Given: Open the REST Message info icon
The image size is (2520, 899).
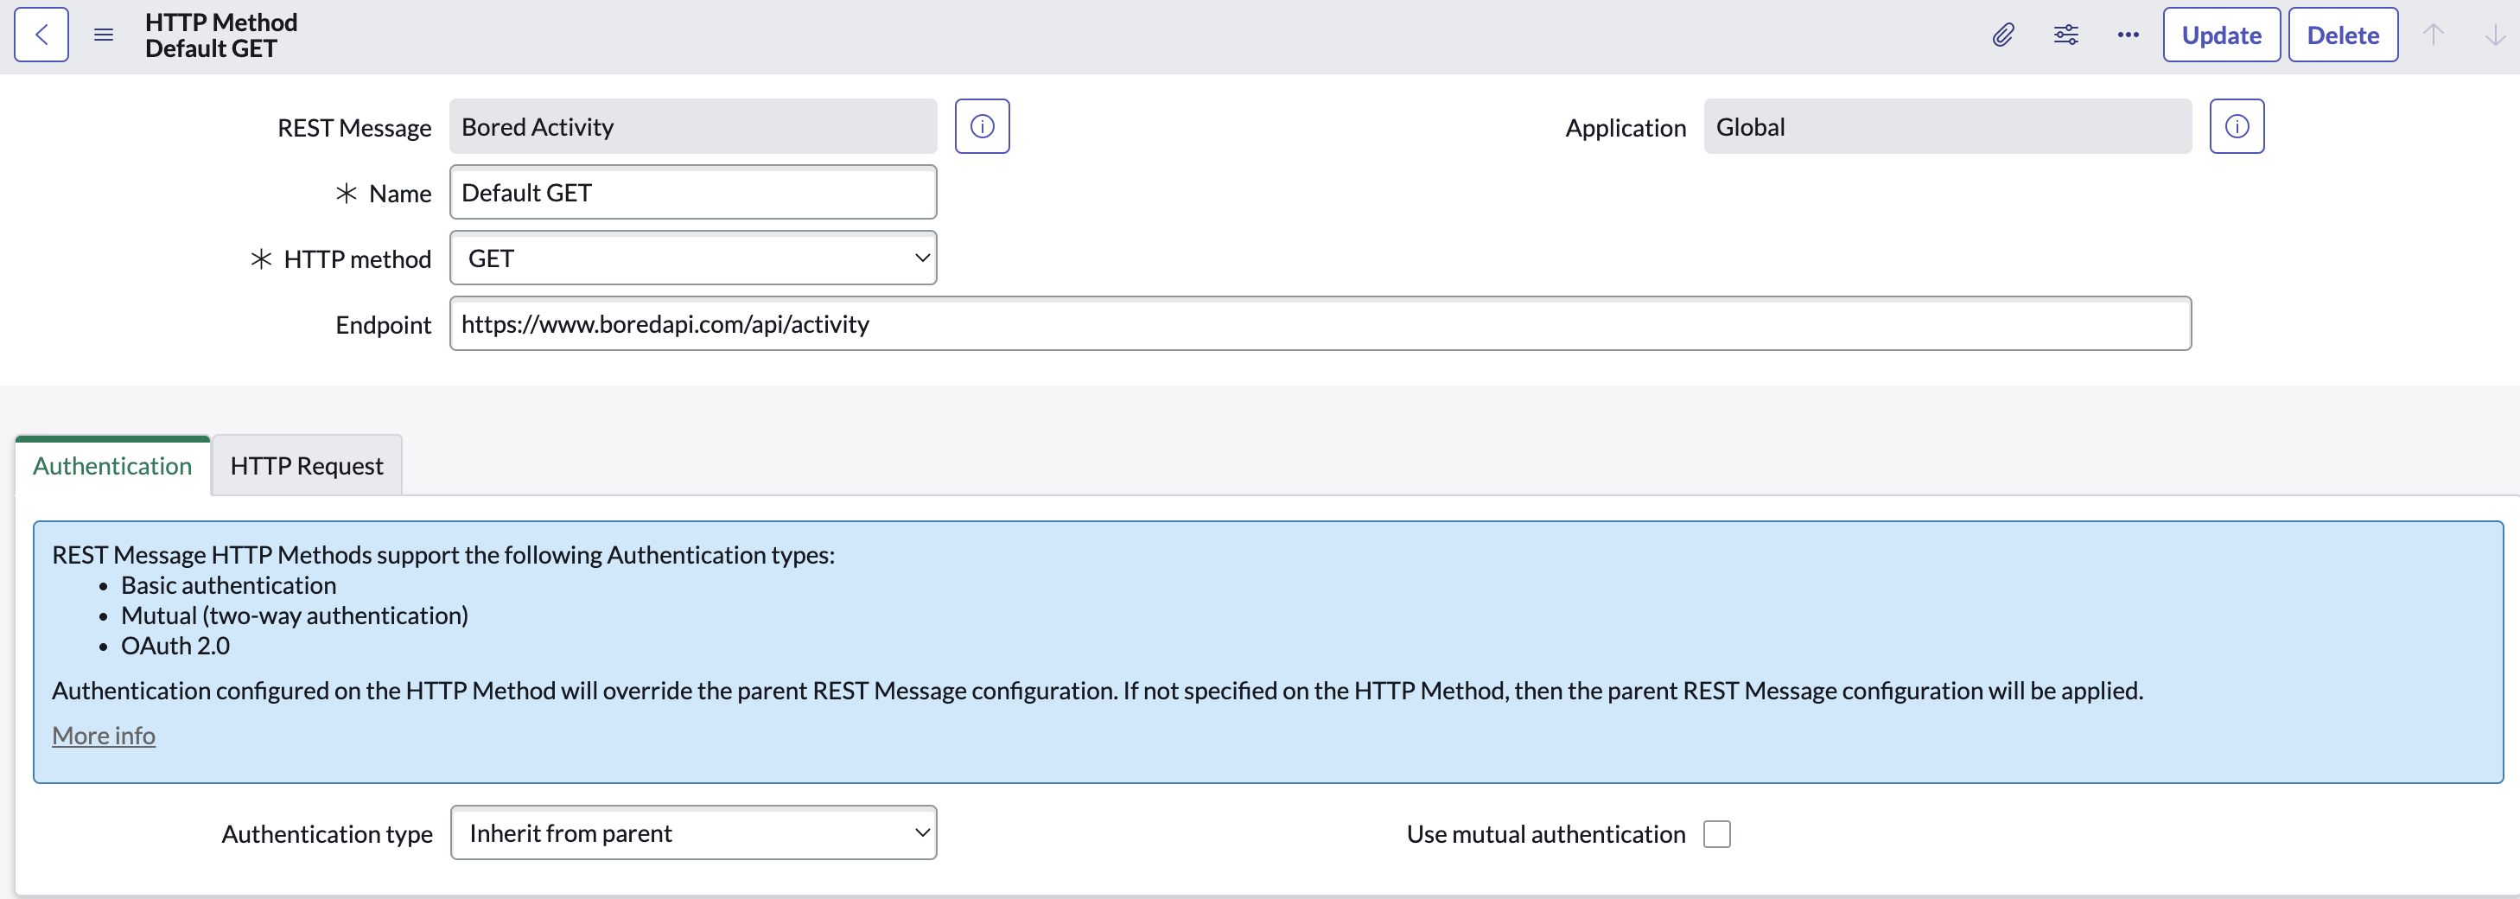Looking at the screenshot, I should 983,125.
